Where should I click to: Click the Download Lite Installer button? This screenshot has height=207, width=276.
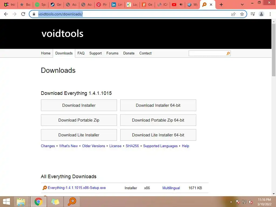pyautogui.click(x=79, y=135)
